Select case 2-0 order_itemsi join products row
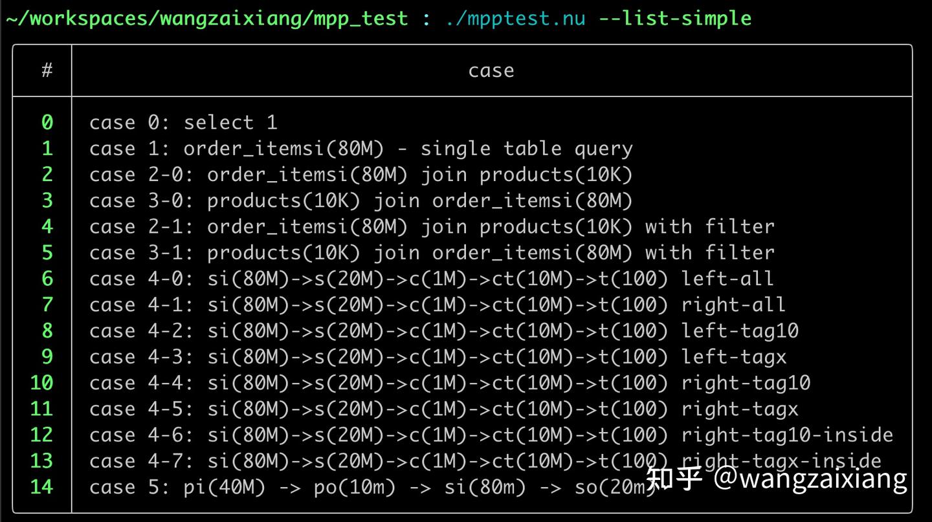The width and height of the screenshot is (932, 522). (x=361, y=175)
